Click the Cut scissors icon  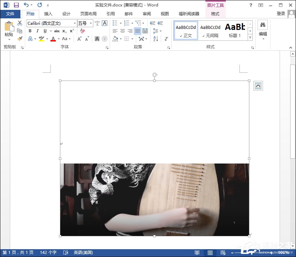[20, 23]
